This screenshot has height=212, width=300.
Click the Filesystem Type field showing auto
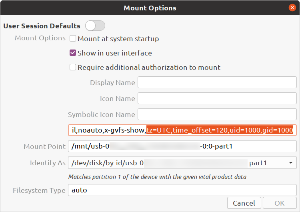tap(182, 190)
